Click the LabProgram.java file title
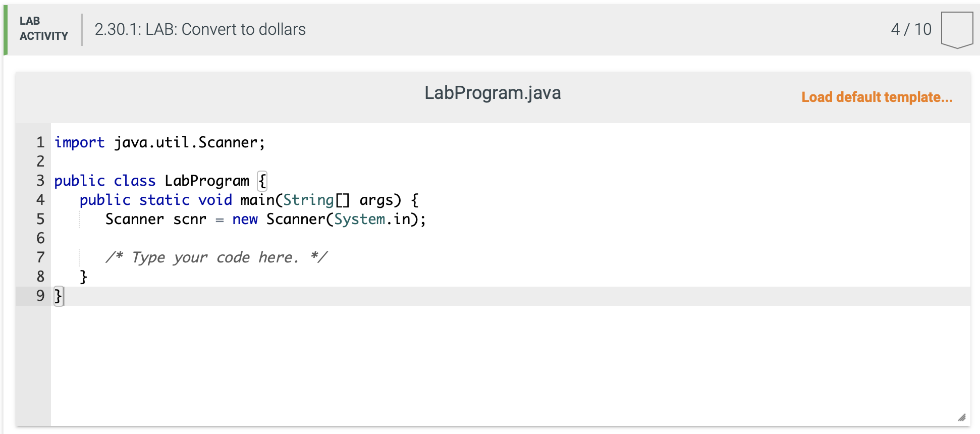 click(492, 93)
